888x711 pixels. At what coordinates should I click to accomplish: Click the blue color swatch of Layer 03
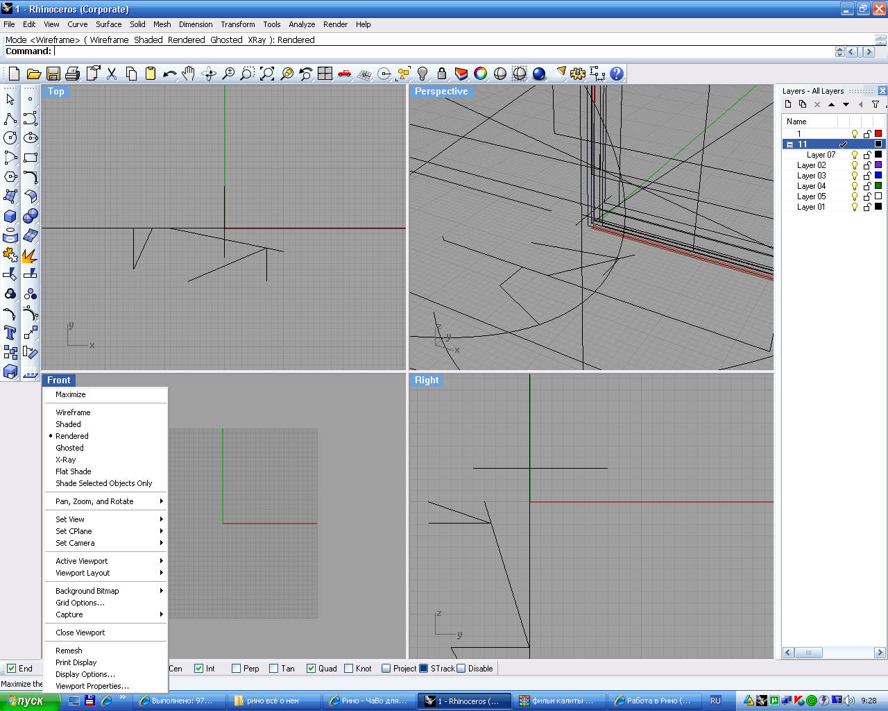(x=878, y=176)
